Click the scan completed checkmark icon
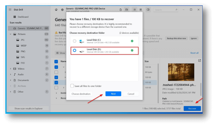The height and width of the screenshot is (126, 215). point(62,10)
